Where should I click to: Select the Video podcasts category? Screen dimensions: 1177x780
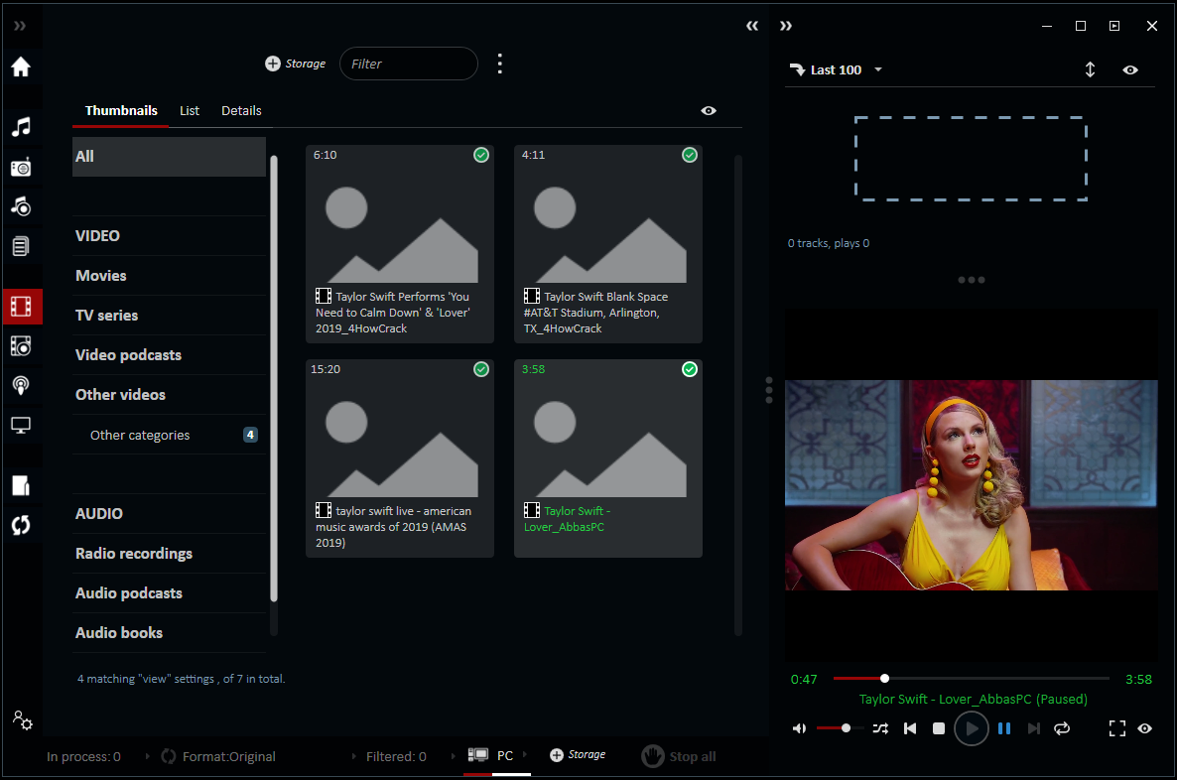(x=169, y=355)
